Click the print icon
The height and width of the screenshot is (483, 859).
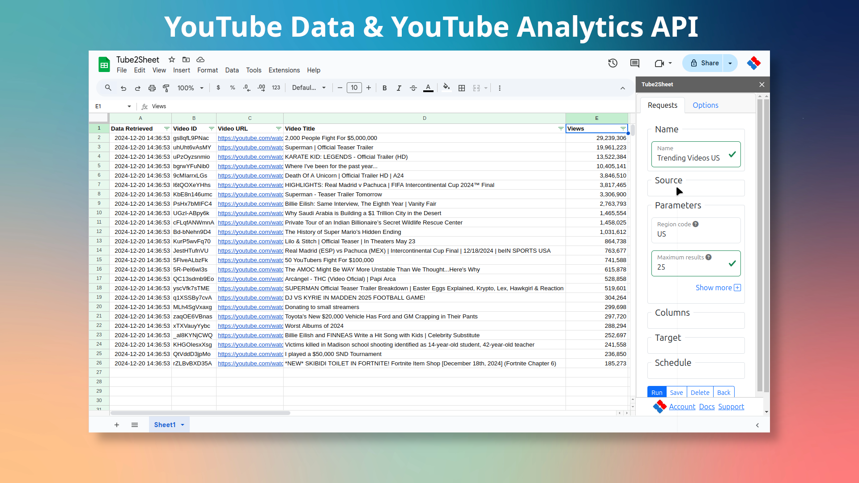coord(152,88)
